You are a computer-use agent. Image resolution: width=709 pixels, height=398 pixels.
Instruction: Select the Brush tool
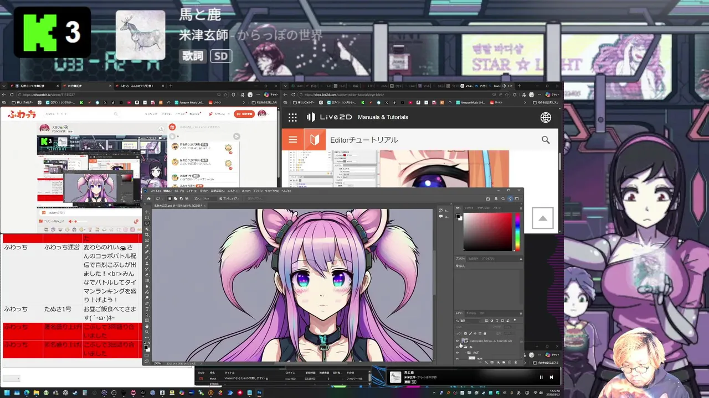[147, 258]
